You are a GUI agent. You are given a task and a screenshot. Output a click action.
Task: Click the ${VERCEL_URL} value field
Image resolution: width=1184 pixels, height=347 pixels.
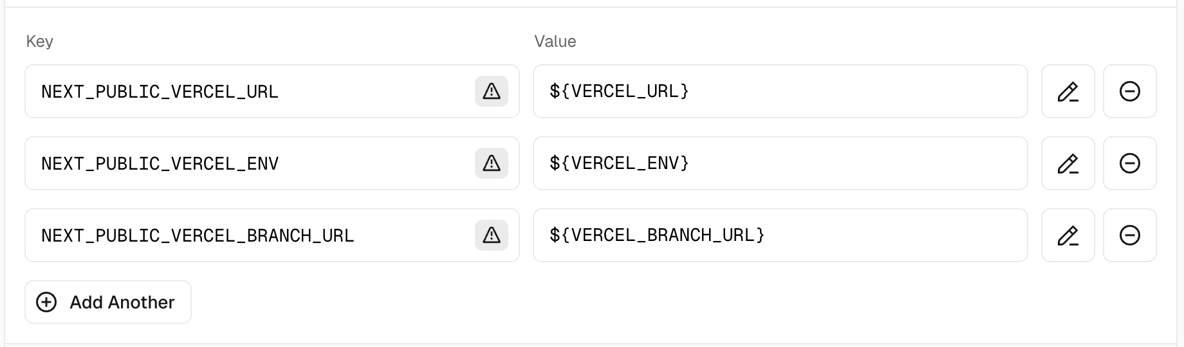tap(779, 91)
